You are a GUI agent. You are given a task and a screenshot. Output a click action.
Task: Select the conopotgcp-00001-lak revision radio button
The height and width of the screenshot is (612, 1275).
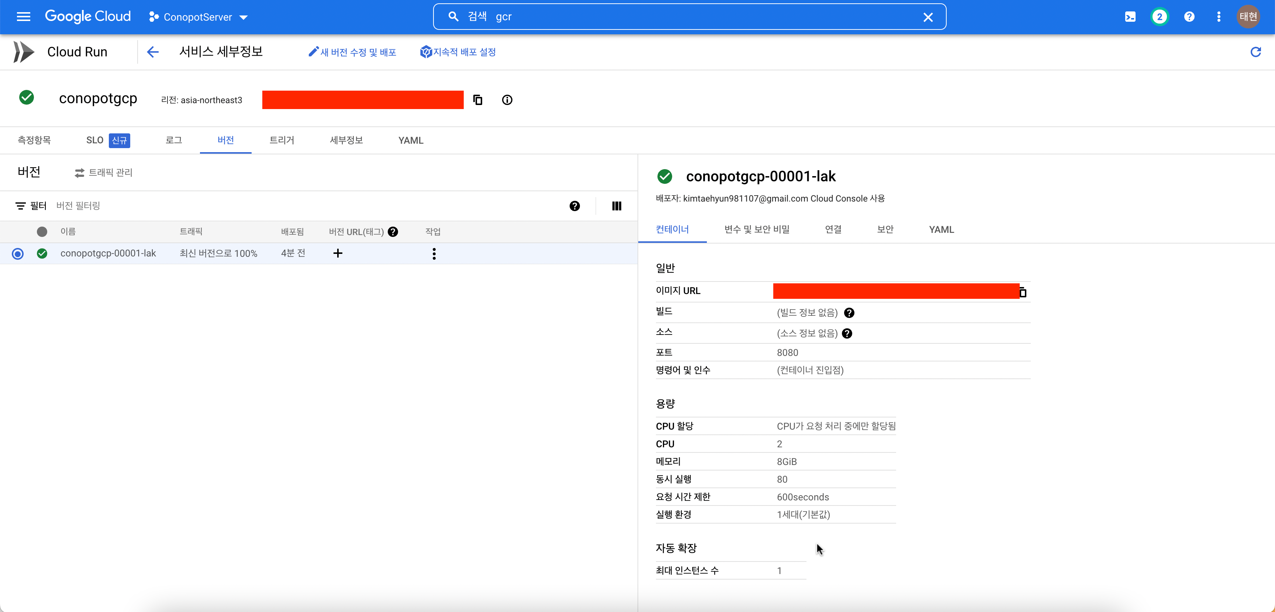click(x=18, y=253)
